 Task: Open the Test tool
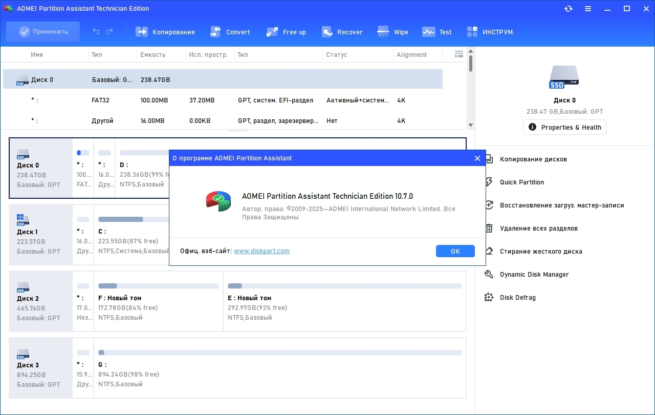coord(437,32)
